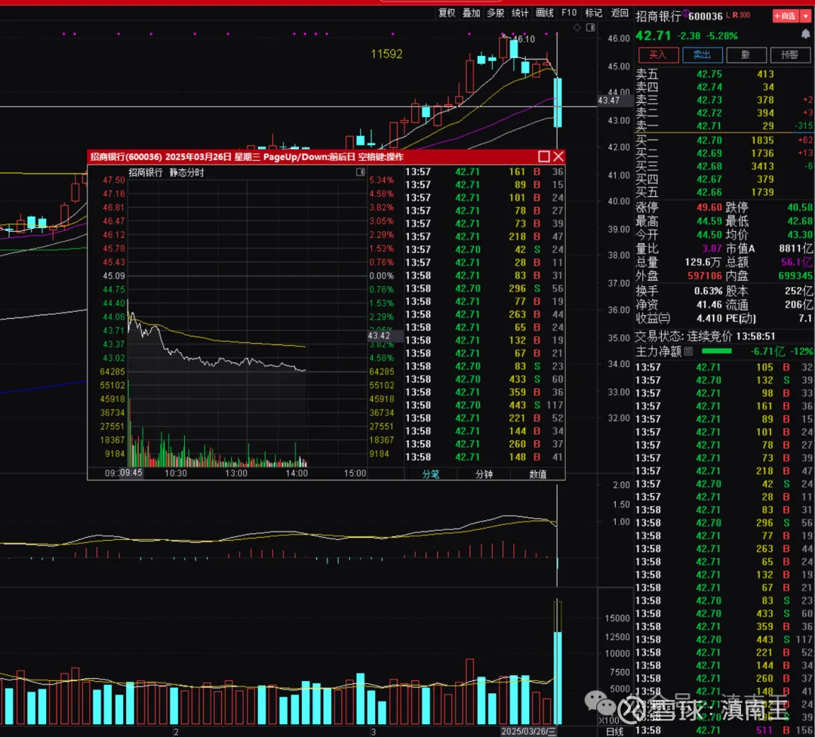Select the 卖五 42.75 order row
This screenshot has height=737, width=815.
(x=724, y=74)
